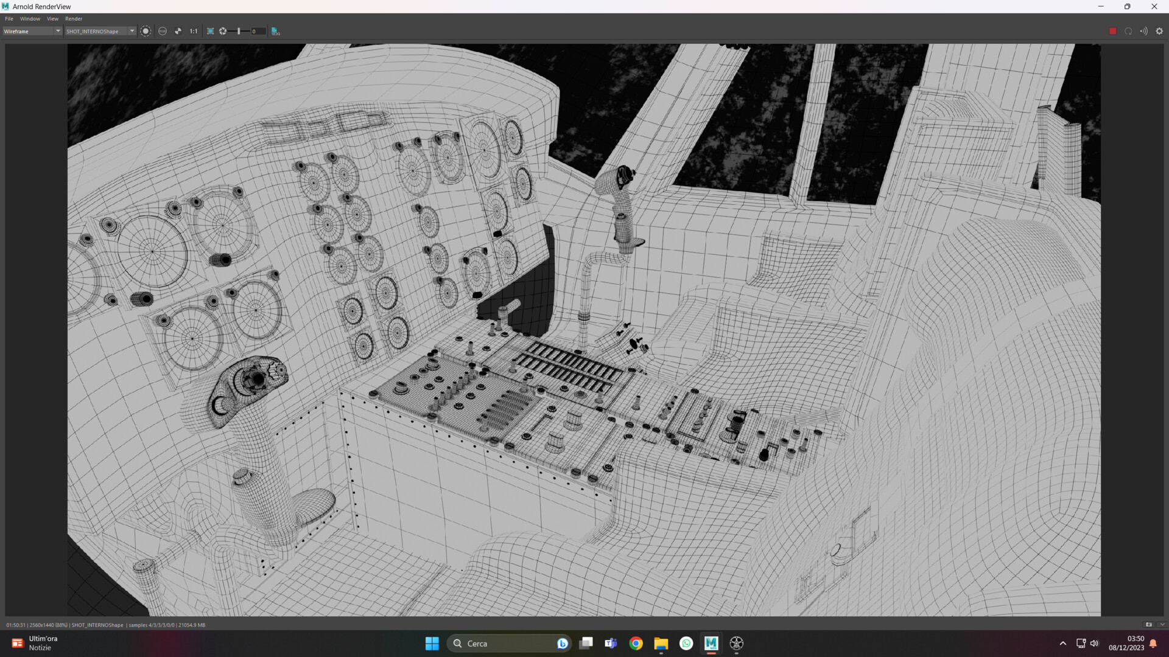Viewport: 1169px width, 657px height.
Task: Click the exposure value field showing 0
Action: tap(258, 31)
